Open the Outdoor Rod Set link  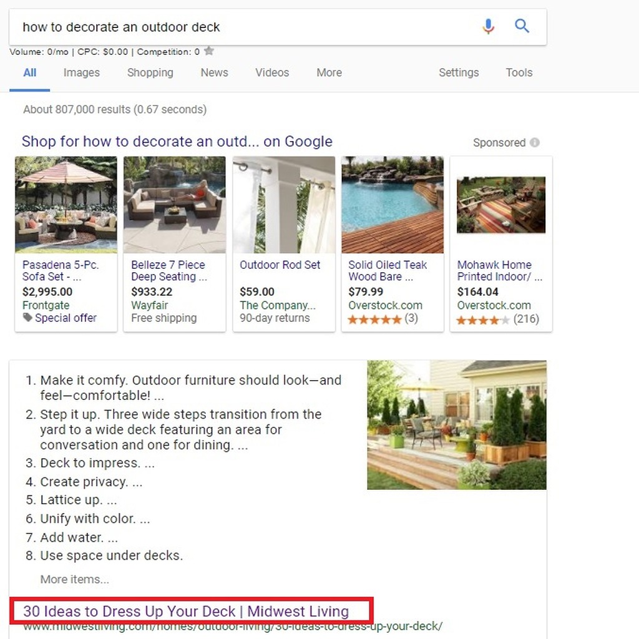pyautogui.click(x=280, y=265)
